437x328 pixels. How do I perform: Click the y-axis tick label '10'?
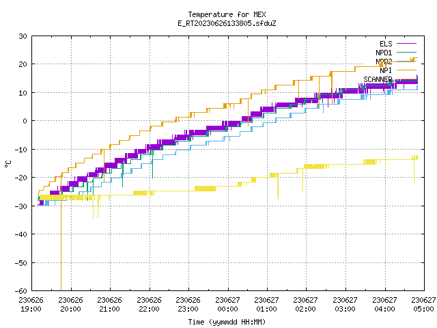(x=23, y=93)
